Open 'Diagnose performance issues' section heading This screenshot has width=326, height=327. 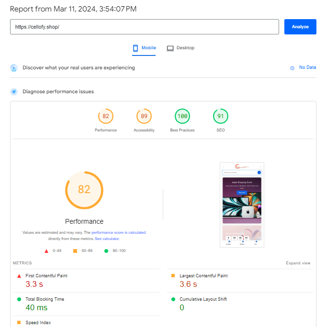(x=58, y=92)
